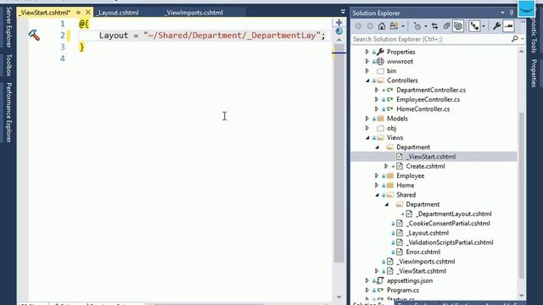Open the search options dropdown in Solution Explorer
Screen dimensions: 543x305
[x=522, y=39]
